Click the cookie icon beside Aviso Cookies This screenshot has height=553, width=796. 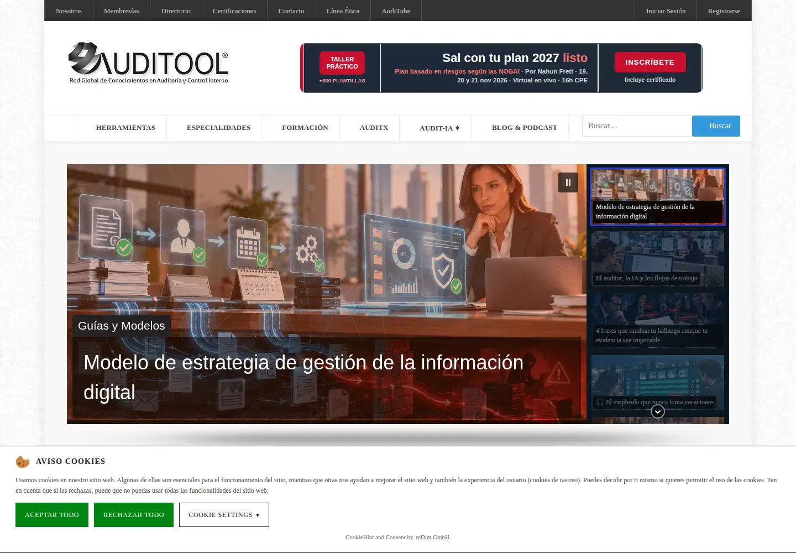click(x=23, y=461)
